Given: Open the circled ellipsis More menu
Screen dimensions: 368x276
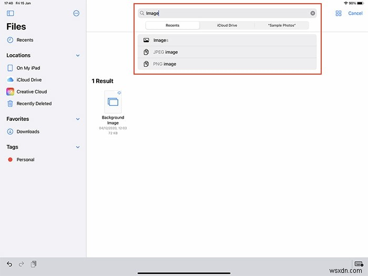Looking at the screenshot, I should point(76,13).
